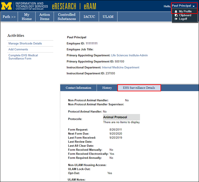Click the eRESEARCH eRAM header title
This screenshot has width=199, height=182.
pyautogui.click(x=74, y=6)
